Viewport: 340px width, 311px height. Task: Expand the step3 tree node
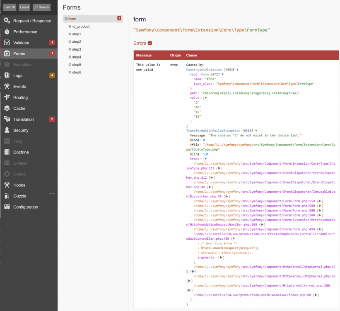[x=70, y=49]
